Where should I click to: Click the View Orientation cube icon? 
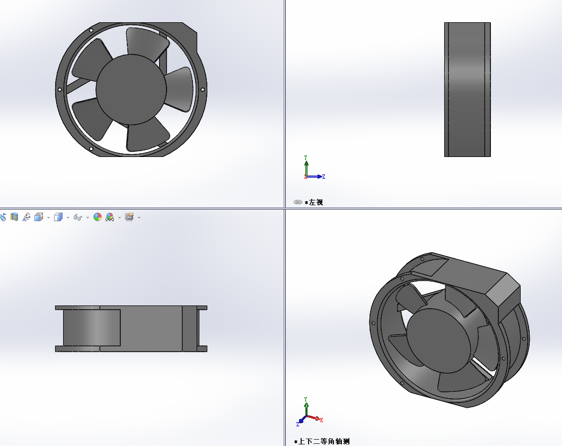[39, 217]
